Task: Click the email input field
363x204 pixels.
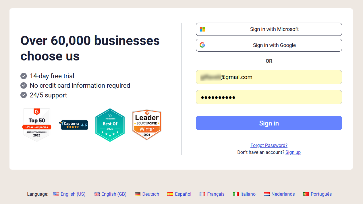Action: (269, 77)
